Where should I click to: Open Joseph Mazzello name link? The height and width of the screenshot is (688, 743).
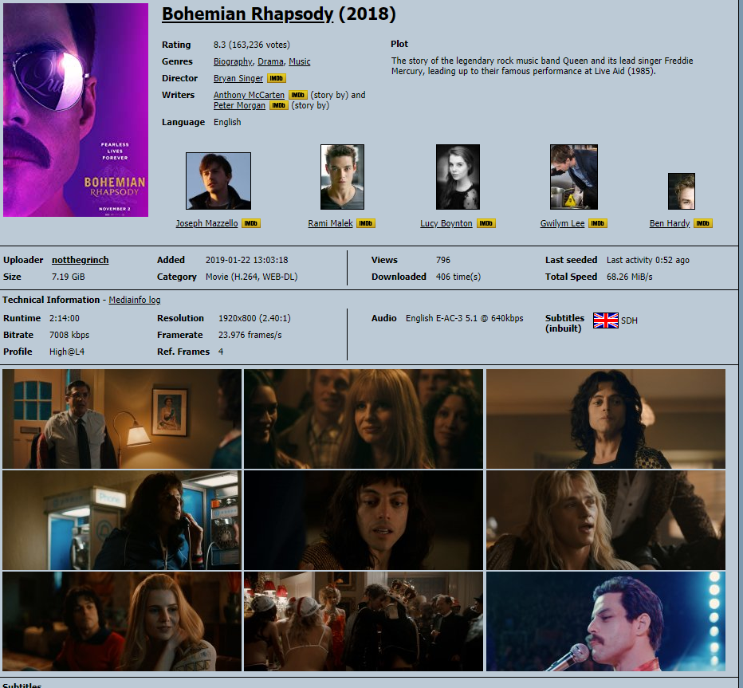(x=206, y=223)
